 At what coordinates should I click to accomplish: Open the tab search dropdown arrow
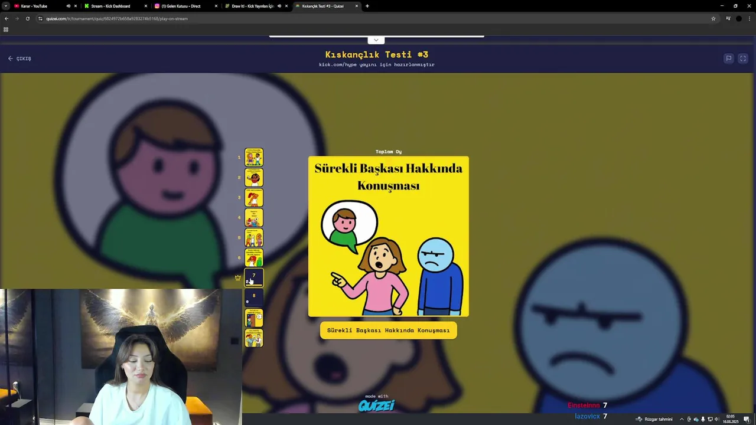pyautogui.click(x=6, y=6)
